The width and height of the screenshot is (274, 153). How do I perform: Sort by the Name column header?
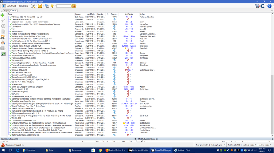pyautogui.click(x=41, y=14)
